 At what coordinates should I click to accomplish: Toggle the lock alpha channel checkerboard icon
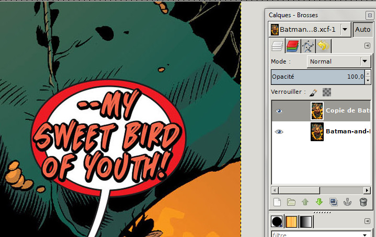tap(327, 92)
